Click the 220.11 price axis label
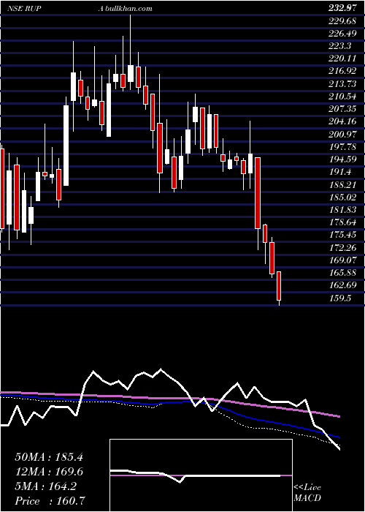365x512 pixels. coord(342,59)
